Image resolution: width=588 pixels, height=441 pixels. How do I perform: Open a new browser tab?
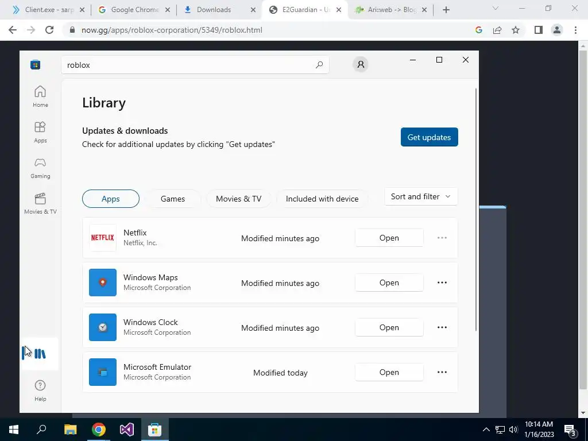click(x=446, y=10)
